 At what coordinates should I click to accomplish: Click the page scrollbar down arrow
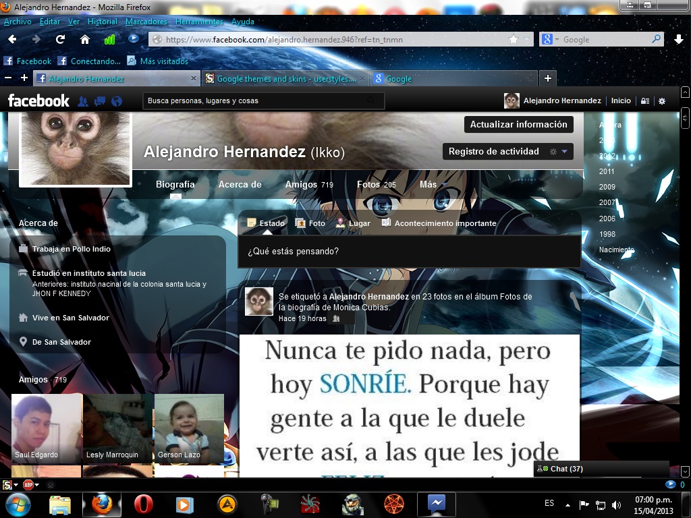686,471
